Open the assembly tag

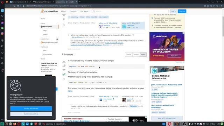coord(75,17)
